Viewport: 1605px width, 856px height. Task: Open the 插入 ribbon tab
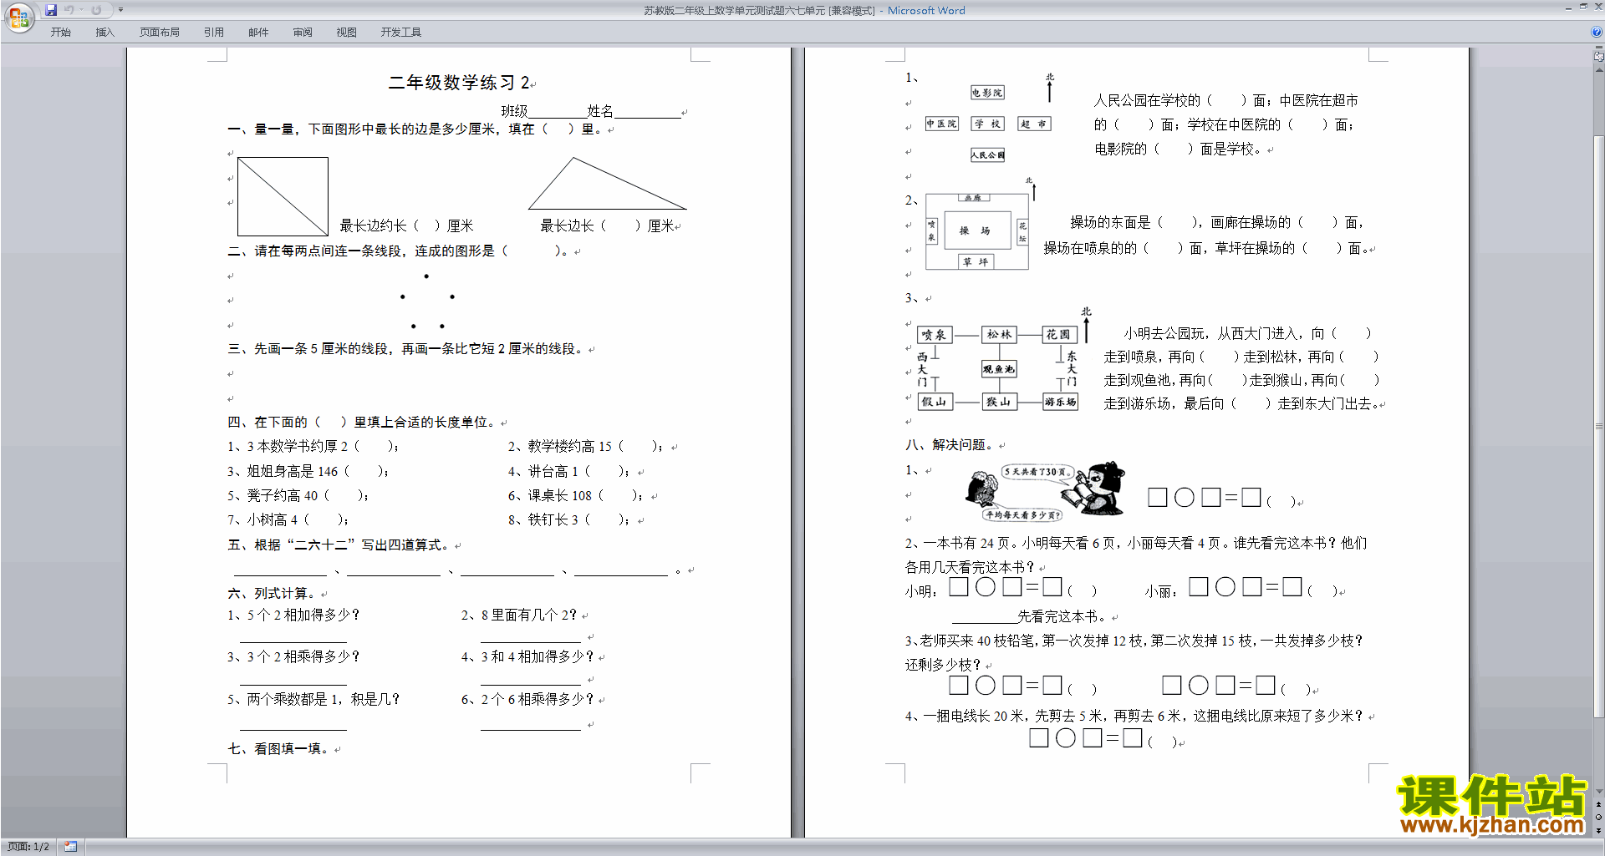pyautogui.click(x=104, y=33)
